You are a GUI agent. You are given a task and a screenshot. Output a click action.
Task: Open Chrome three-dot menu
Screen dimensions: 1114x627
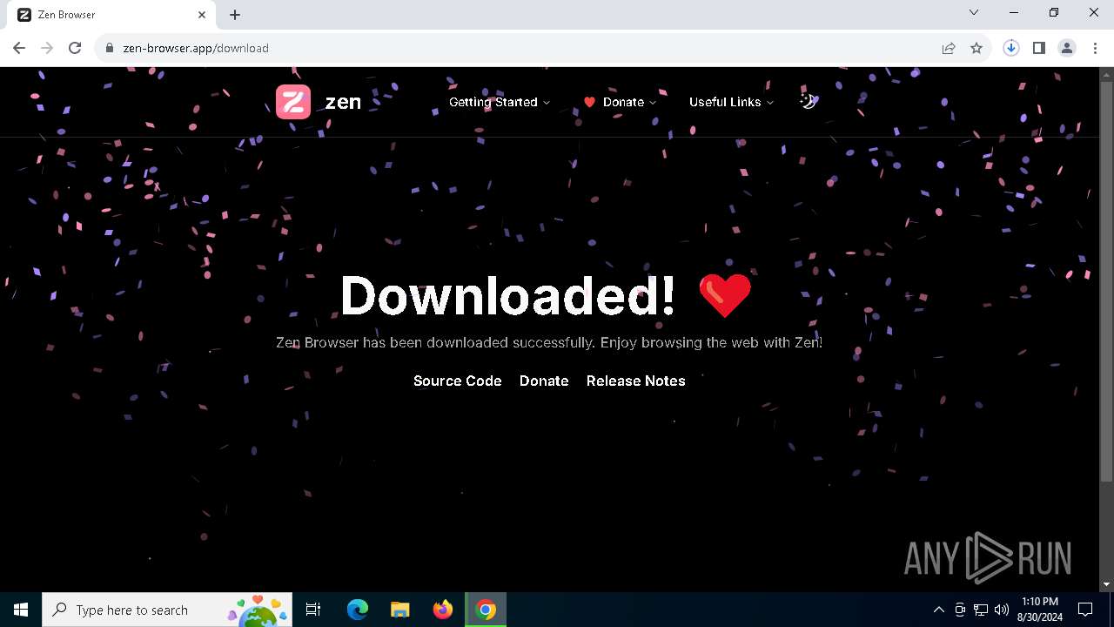pos(1095,48)
